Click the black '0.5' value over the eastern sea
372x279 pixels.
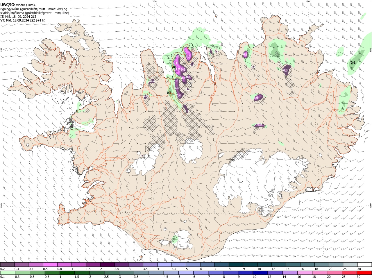(353, 62)
